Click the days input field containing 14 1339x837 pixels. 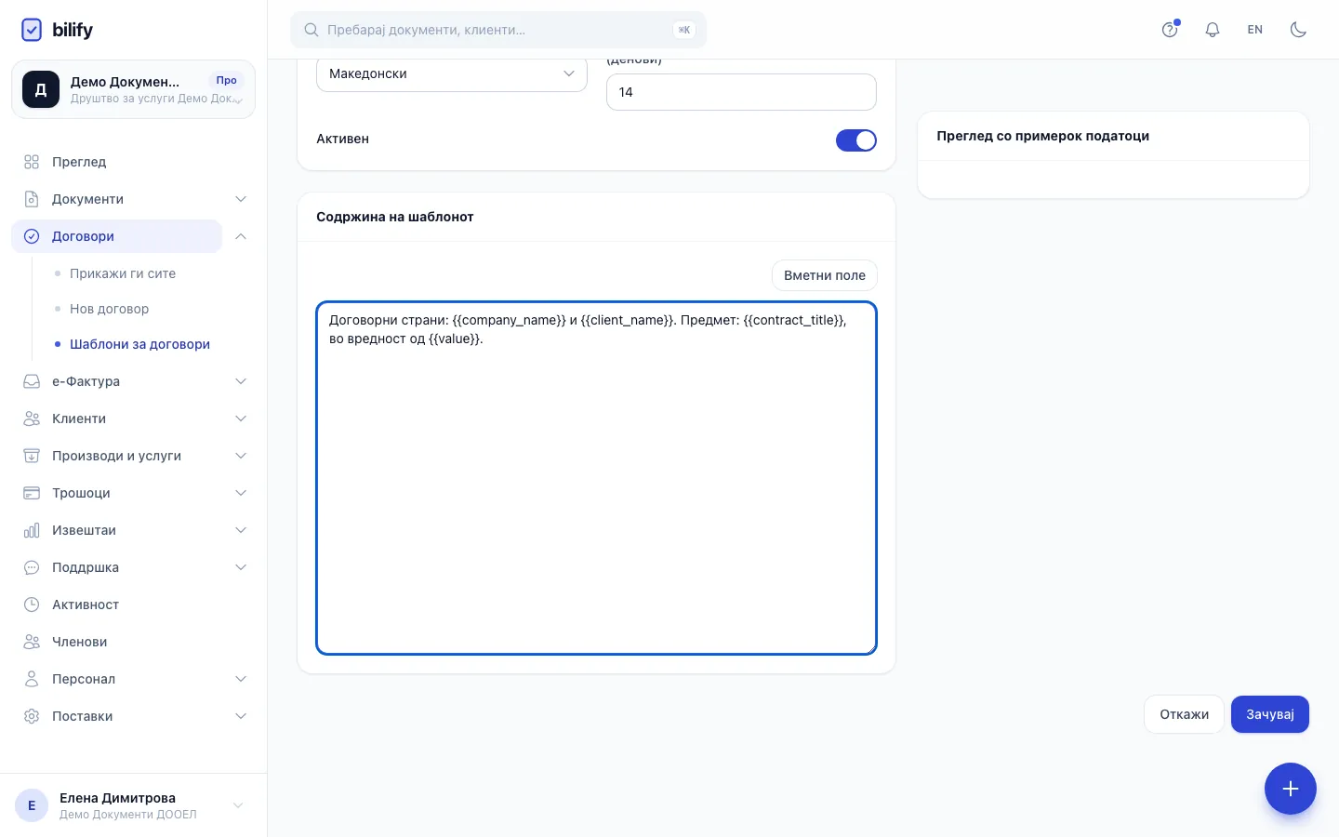[741, 92]
